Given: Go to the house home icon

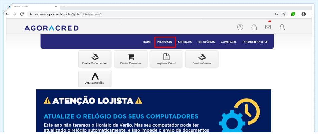Looking at the screenshot, I should click(x=254, y=27).
